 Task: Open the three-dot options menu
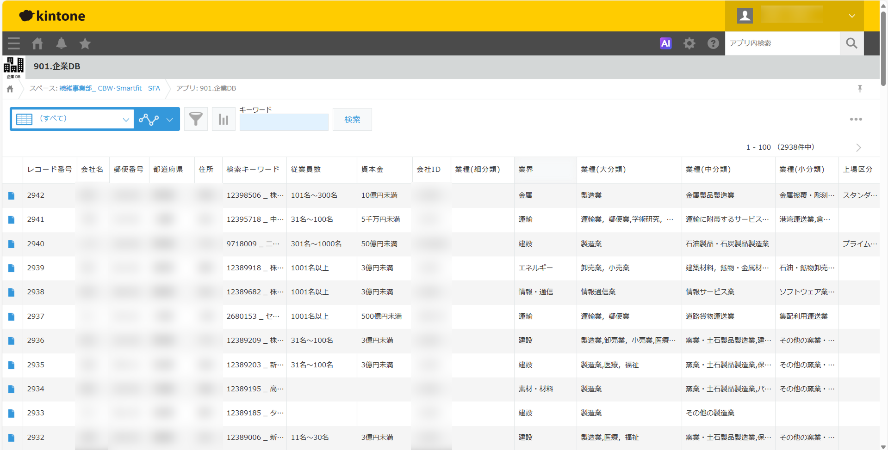coord(856,119)
